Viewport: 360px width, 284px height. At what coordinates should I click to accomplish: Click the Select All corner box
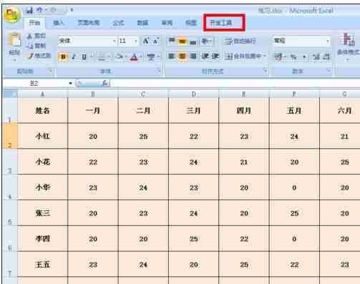10,94
